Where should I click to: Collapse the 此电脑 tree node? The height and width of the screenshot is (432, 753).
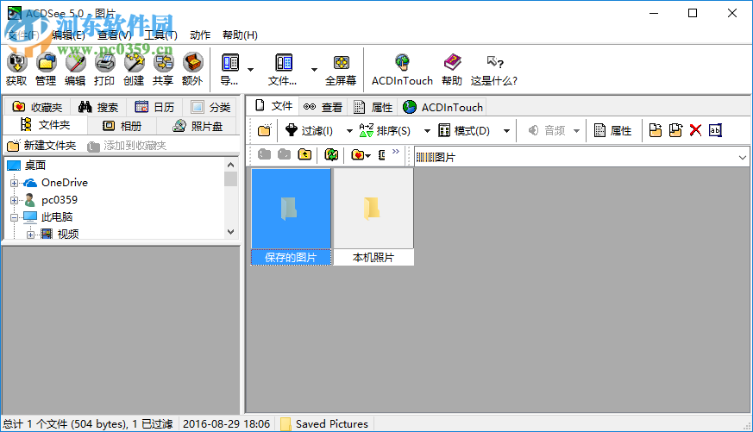pyautogui.click(x=14, y=217)
